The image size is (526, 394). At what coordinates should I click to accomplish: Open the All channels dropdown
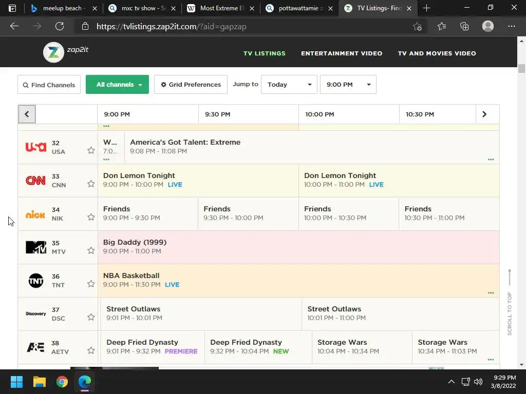(118, 85)
